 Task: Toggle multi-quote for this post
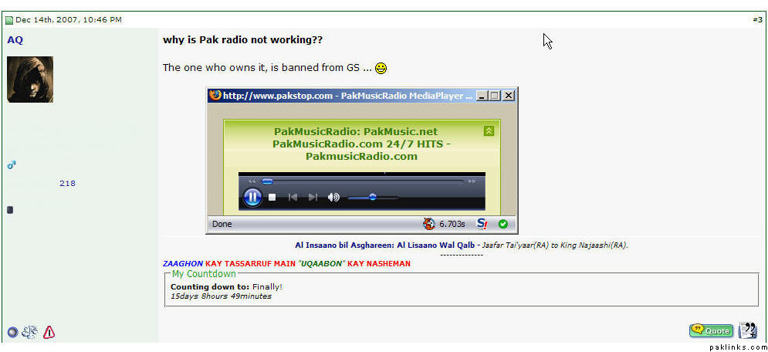(x=747, y=330)
